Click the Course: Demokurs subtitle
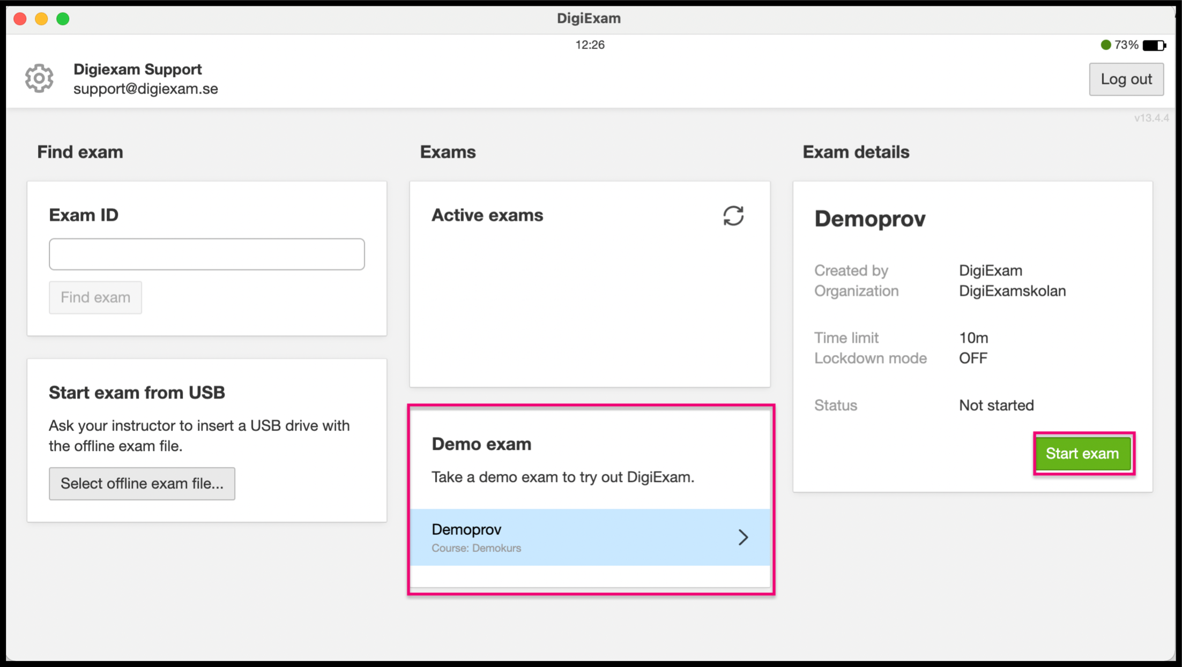The width and height of the screenshot is (1182, 667). (476, 548)
